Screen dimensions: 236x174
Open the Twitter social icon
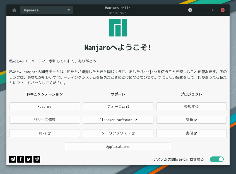29,159
